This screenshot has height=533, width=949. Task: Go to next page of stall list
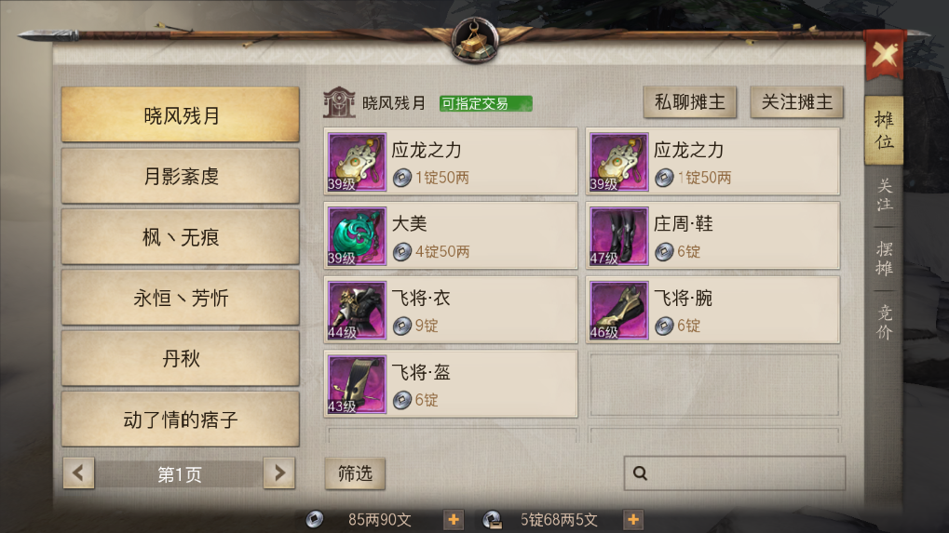[279, 473]
